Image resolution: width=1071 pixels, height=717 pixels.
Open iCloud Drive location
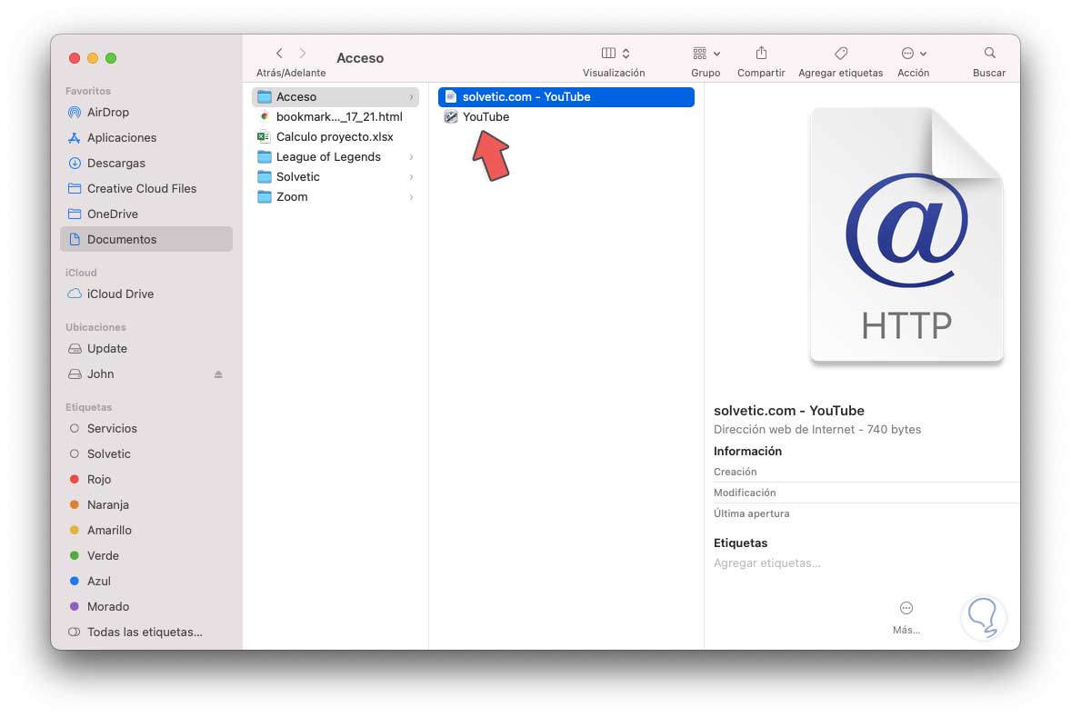(x=146, y=294)
